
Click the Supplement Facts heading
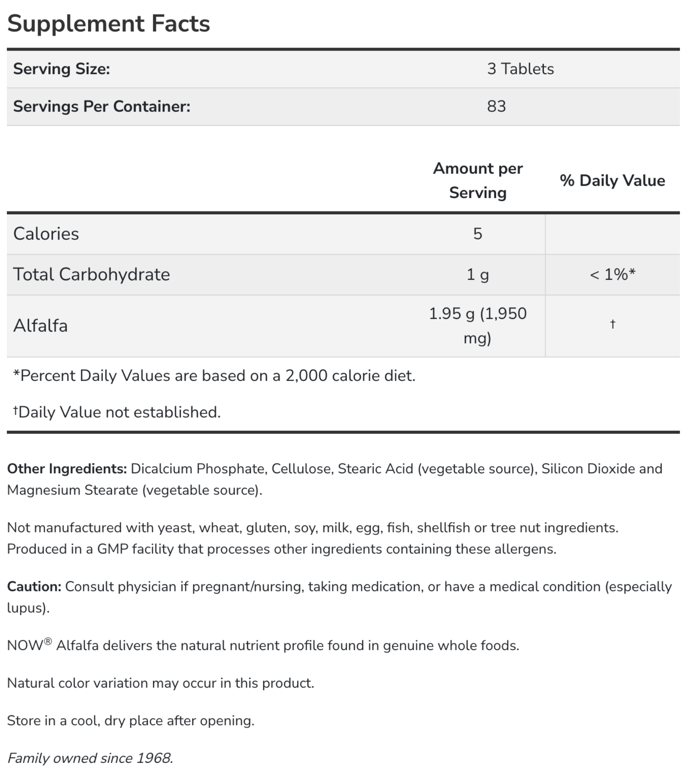pyautogui.click(x=108, y=23)
